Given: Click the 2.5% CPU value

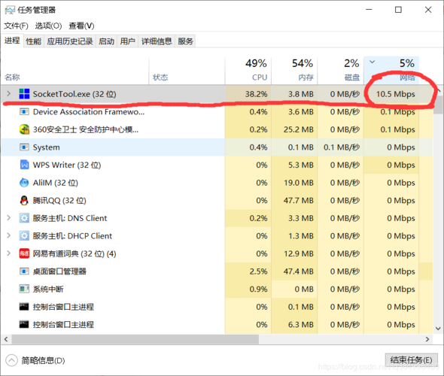Looking at the screenshot, I should coord(258,271).
